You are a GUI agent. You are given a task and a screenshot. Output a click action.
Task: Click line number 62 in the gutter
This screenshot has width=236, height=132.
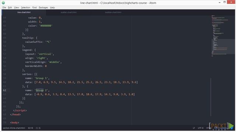5,90
